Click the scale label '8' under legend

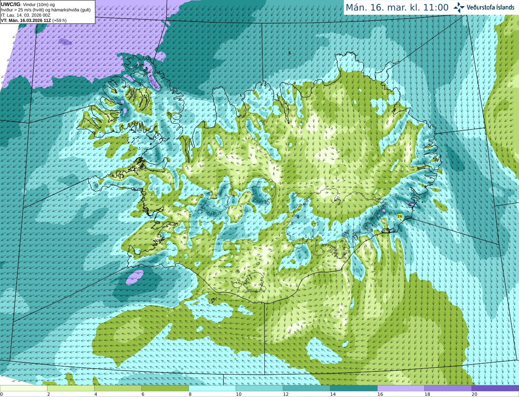[190, 394]
